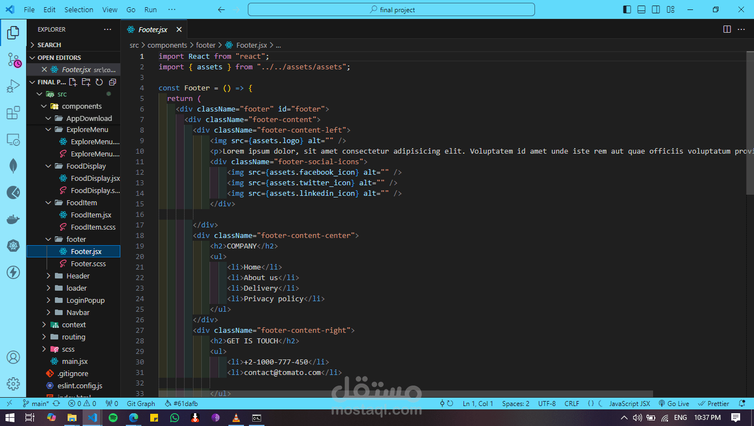Close the Footer.jsx editor tab
The width and height of the screenshot is (754, 426).
coord(179,29)
